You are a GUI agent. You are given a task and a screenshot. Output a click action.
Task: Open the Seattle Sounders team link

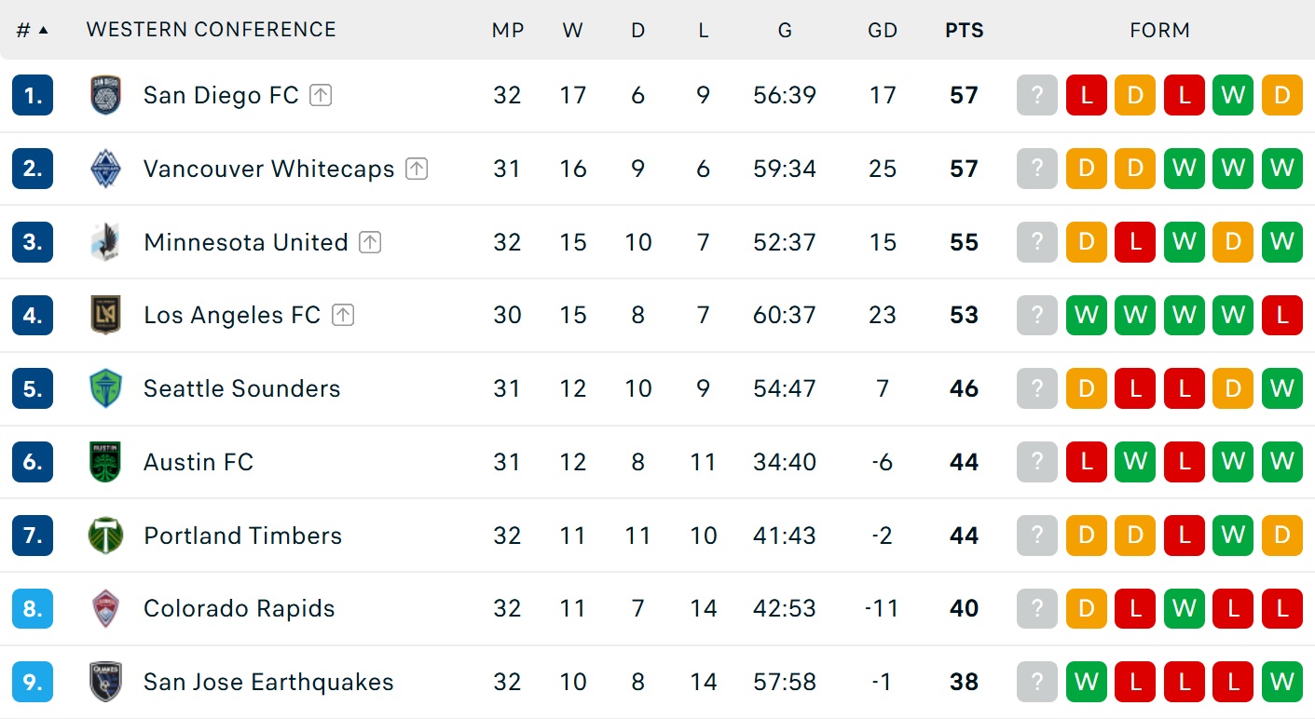(242, 388)
